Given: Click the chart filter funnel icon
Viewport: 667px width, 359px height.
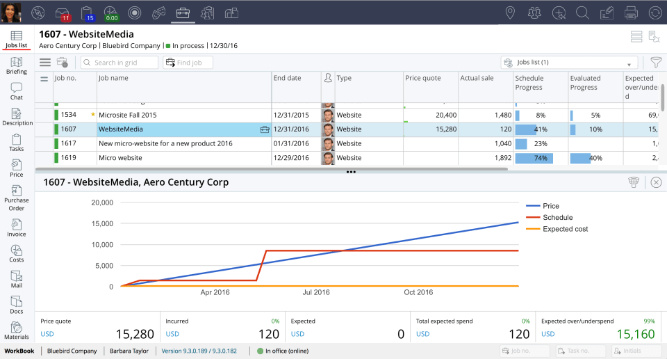Looking at the screenshot, I should [x=634, y=182].
